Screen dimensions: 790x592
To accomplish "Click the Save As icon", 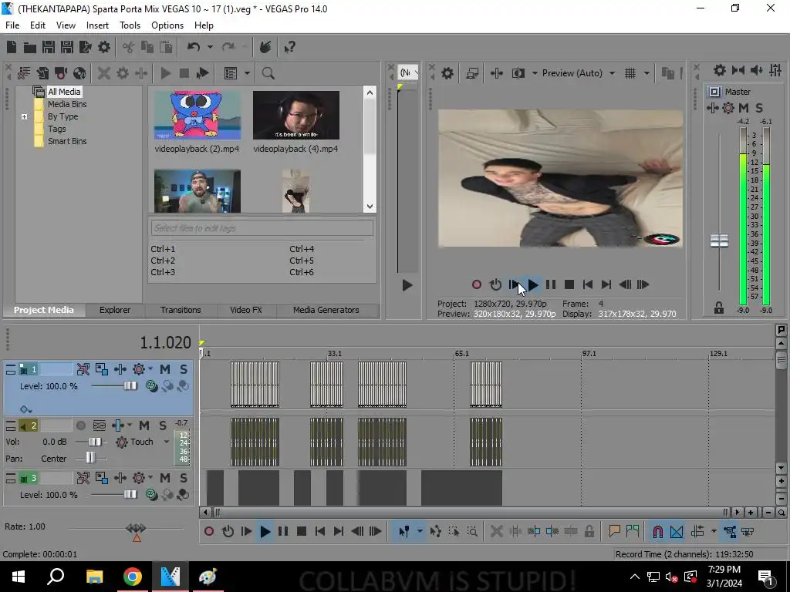I will (67, 47).
